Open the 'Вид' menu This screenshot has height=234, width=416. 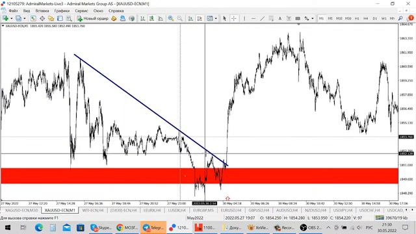(x=27, y=11)
